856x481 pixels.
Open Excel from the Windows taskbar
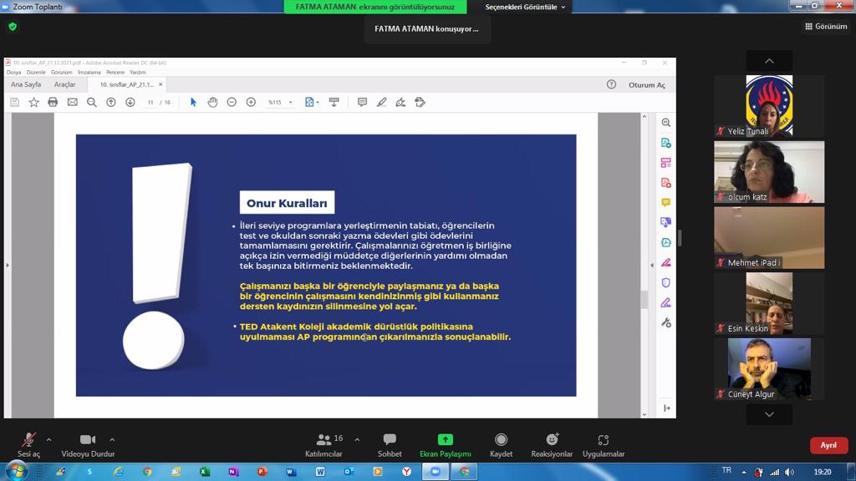pos(205,472)
